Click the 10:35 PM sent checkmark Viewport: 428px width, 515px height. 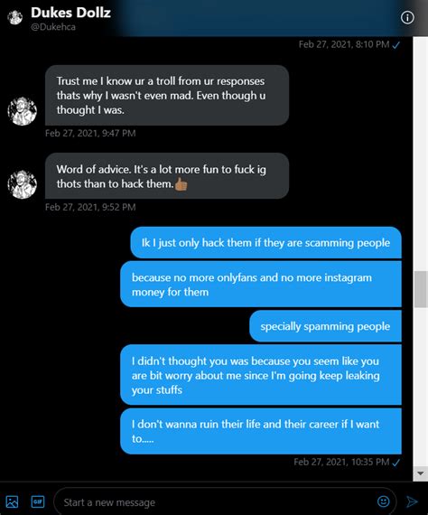(x=396, y=463)
